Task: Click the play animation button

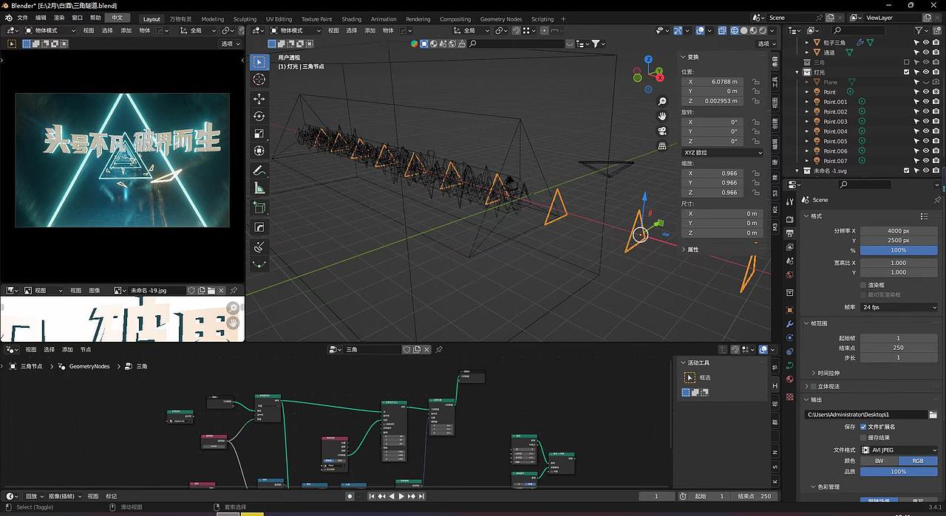Action: click(401, 497)
